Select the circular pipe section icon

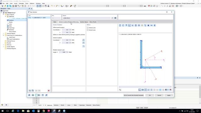tap(139, 25)
